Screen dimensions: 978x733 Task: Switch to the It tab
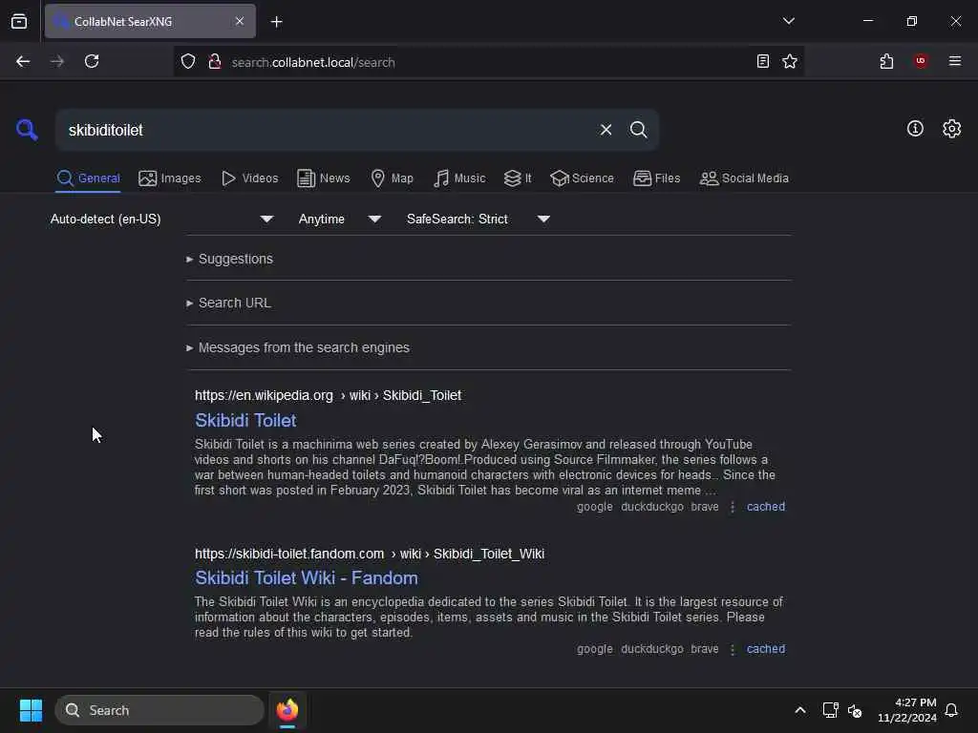pos(518,178)
